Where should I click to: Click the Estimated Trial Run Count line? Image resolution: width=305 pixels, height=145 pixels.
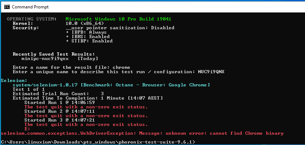[x=58, y=94]
